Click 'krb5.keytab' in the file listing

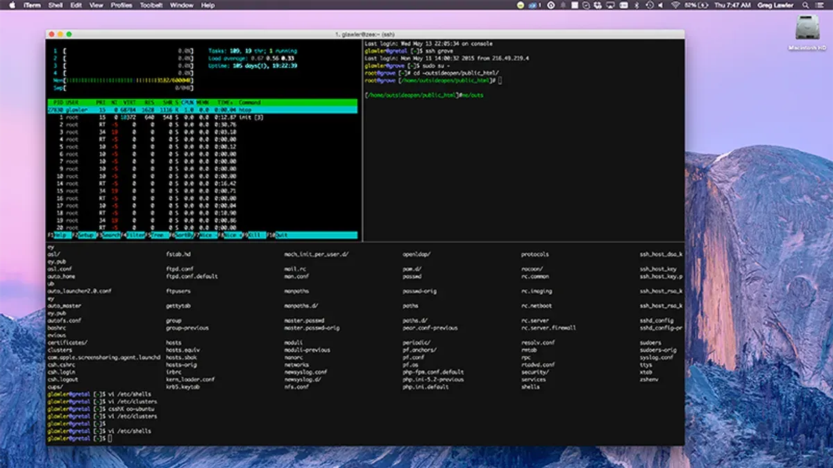coord(183,387)
